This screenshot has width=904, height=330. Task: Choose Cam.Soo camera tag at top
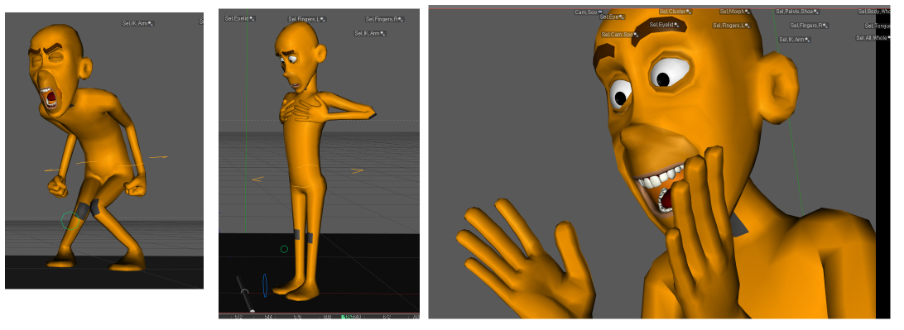click(x=589, y=12)
